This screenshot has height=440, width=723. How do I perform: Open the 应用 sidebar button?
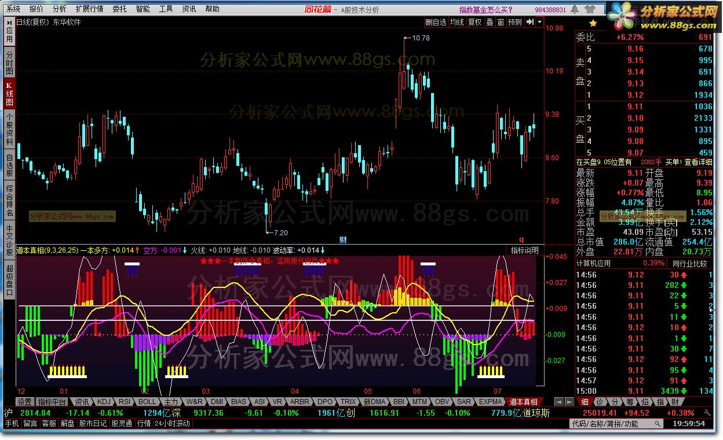9,31
